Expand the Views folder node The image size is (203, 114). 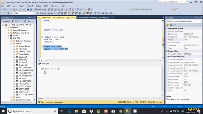point(11,97)
